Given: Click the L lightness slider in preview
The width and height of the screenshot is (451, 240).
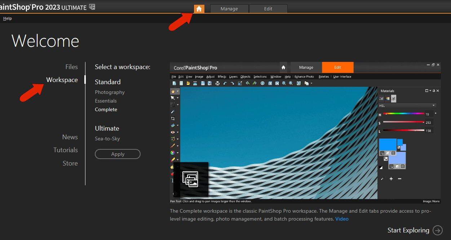Looking at the screenshot, I should [403, 130].
